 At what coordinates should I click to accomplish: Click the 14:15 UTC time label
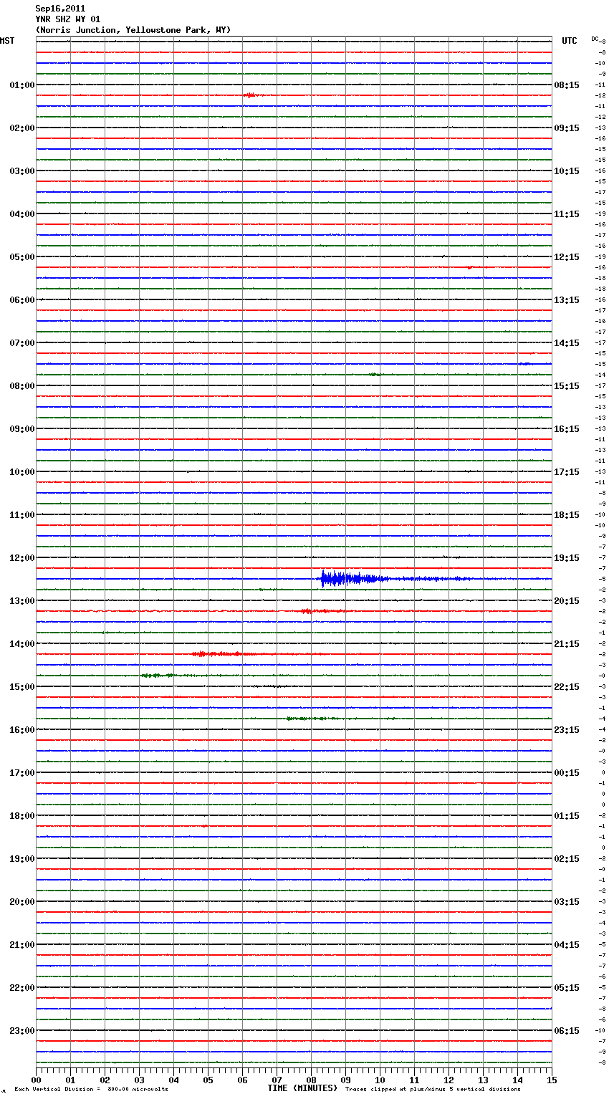pos(567,342)
